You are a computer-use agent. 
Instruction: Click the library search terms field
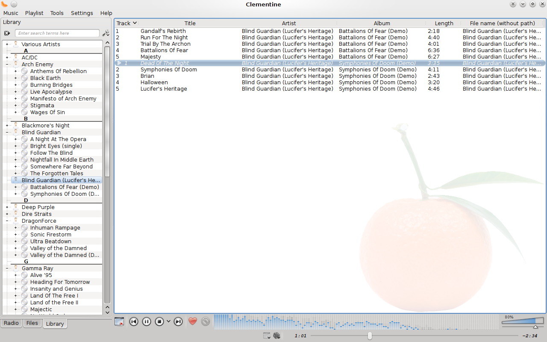pyautogui.click(x=57, y=33)
